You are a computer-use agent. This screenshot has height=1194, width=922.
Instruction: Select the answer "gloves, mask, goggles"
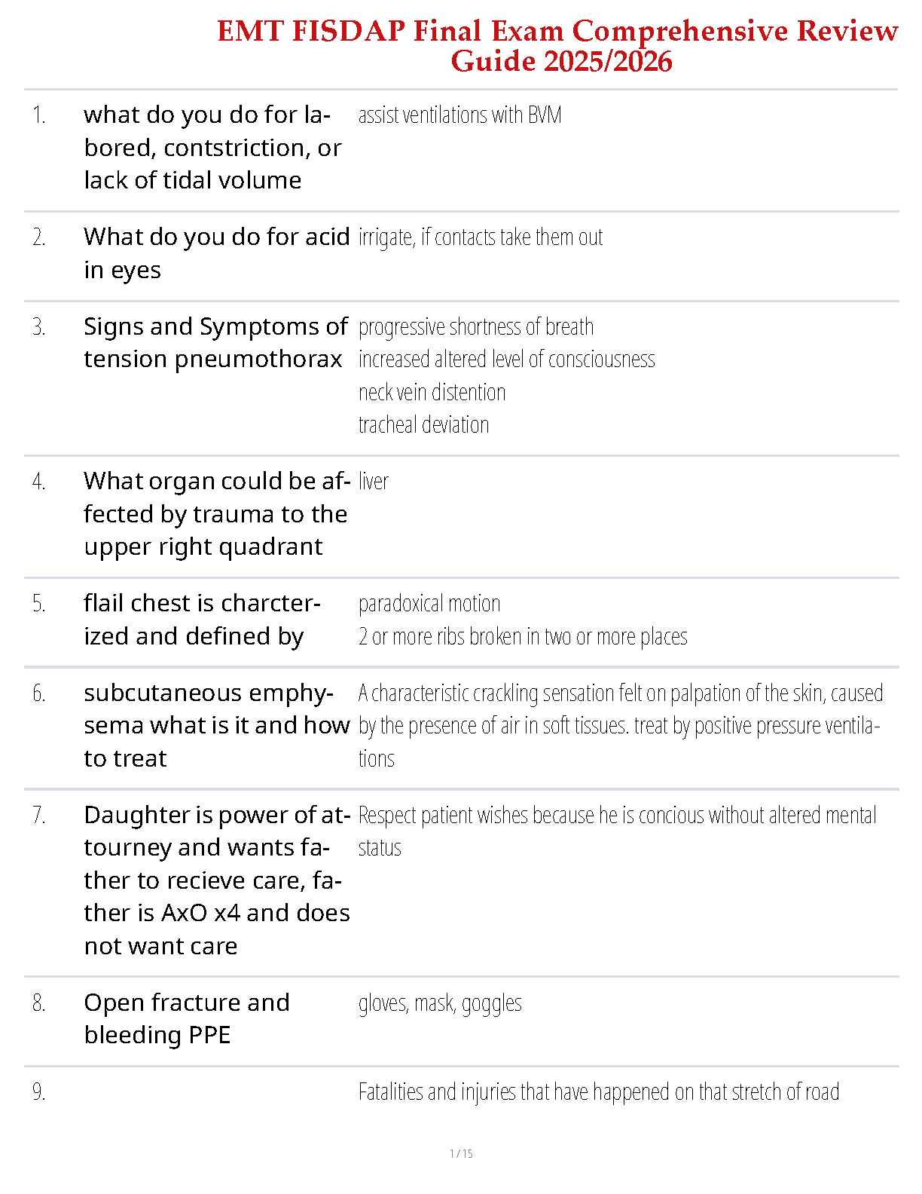click(440, 1003)
